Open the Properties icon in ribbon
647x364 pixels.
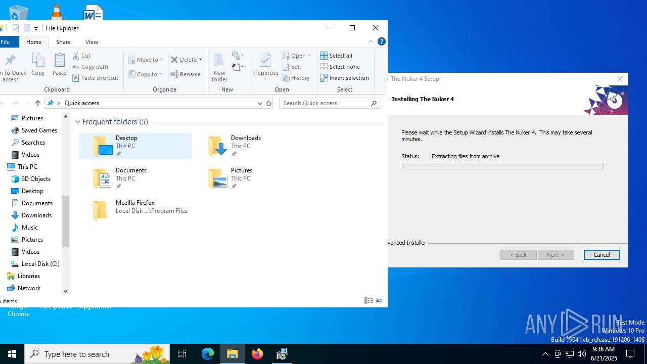[265, 66]
